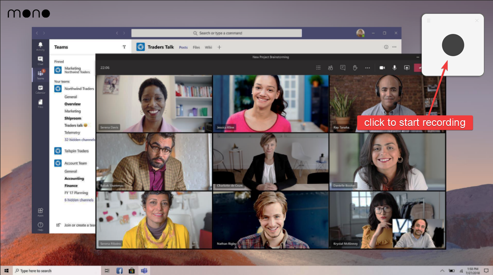
Task: Switch to the Wiki tab in Traders Talk
Action: coord(208,47)
